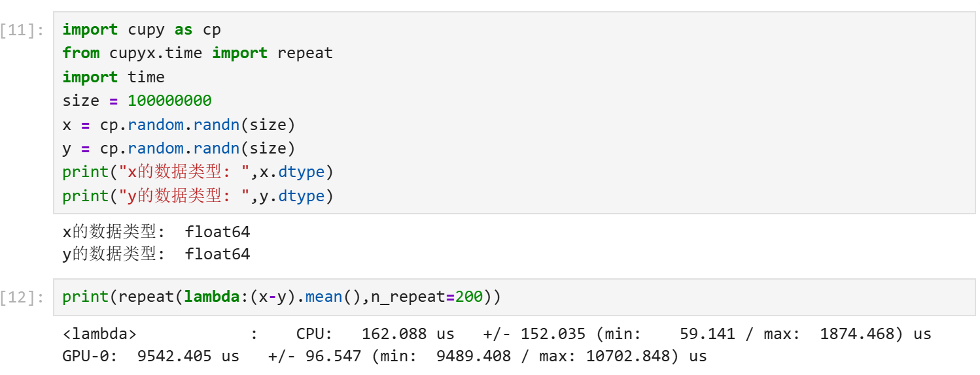Click the <lambda> label in the output
This screenshot has width=980, height=375.
click(99, 334)
